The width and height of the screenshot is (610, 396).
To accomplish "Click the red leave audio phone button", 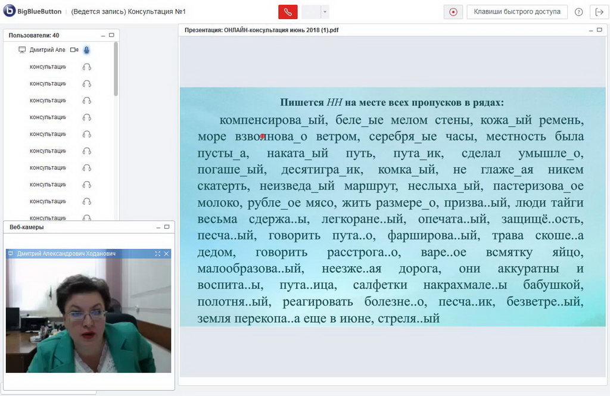I will 287,12.
